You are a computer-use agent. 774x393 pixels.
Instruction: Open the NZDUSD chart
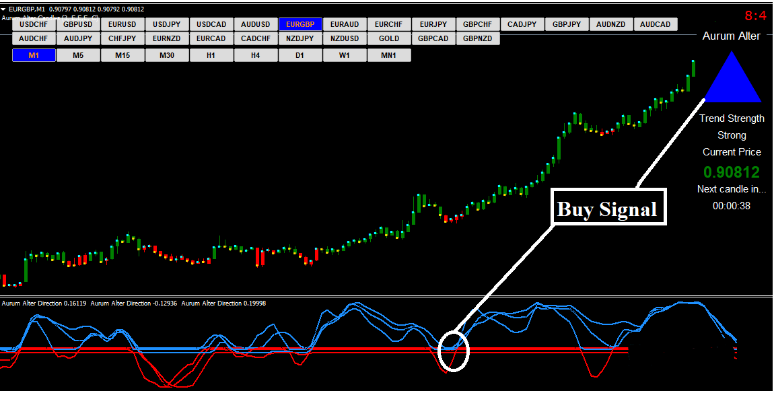point(345,39)
